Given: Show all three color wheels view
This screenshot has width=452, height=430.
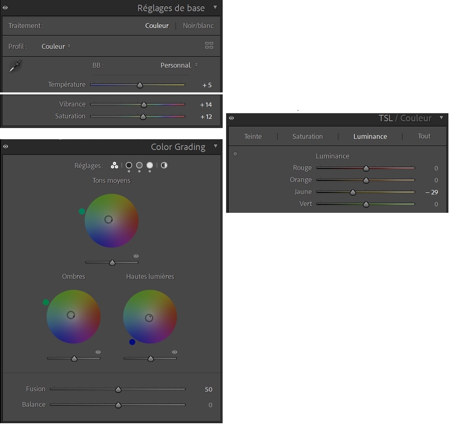Looking at the screenshot, I should [114, 165].
